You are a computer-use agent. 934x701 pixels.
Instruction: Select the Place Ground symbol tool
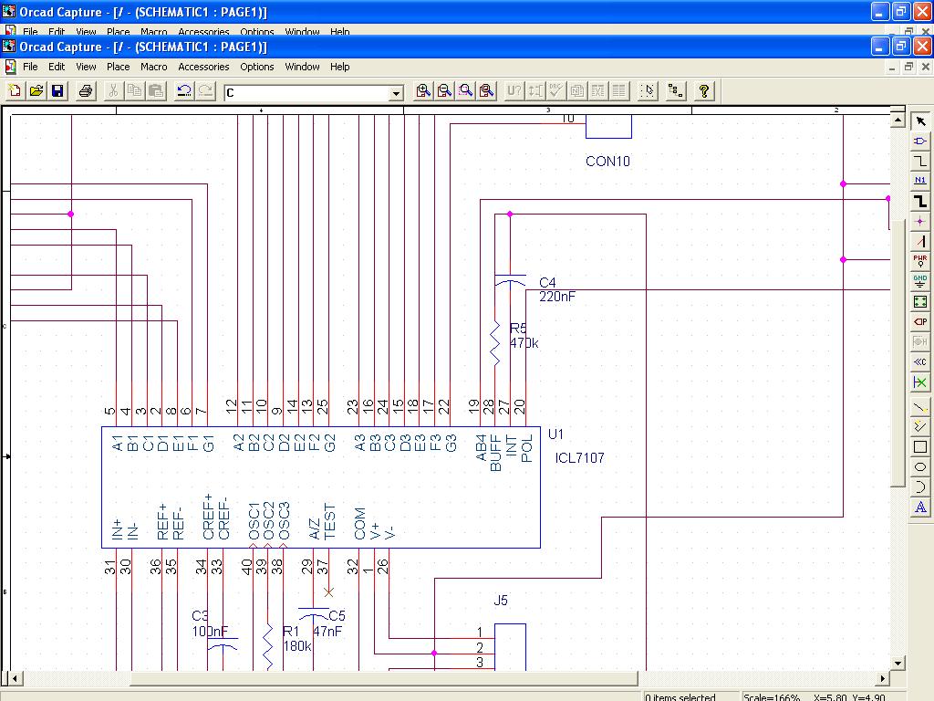point(920,281)
